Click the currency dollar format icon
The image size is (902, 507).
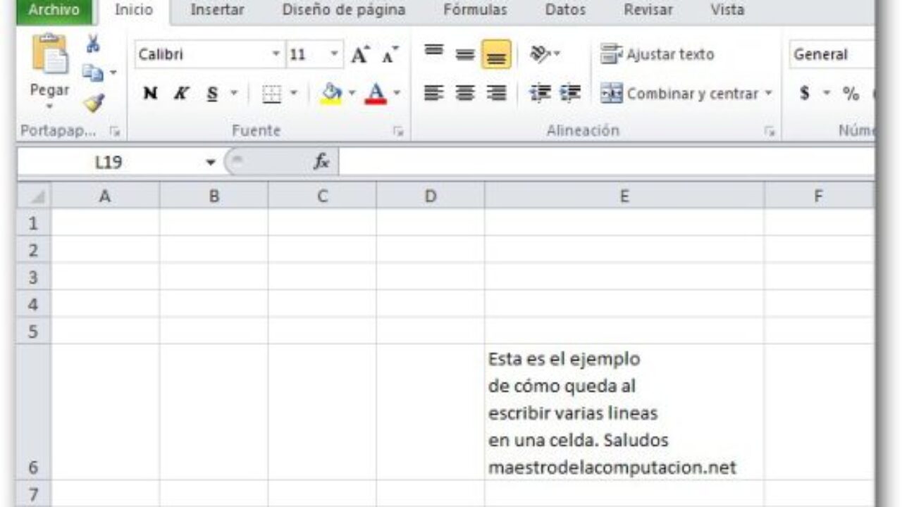(805, 93)
